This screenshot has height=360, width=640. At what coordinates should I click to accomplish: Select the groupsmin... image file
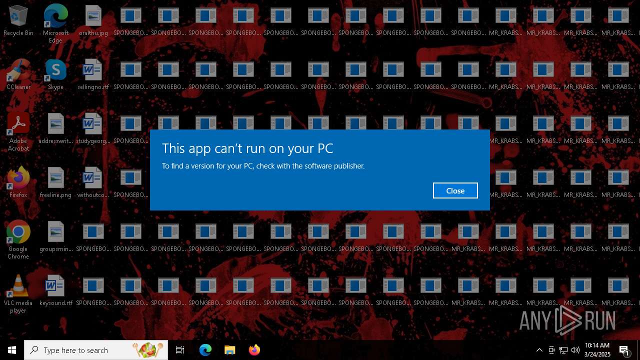[x=55, y=237]
